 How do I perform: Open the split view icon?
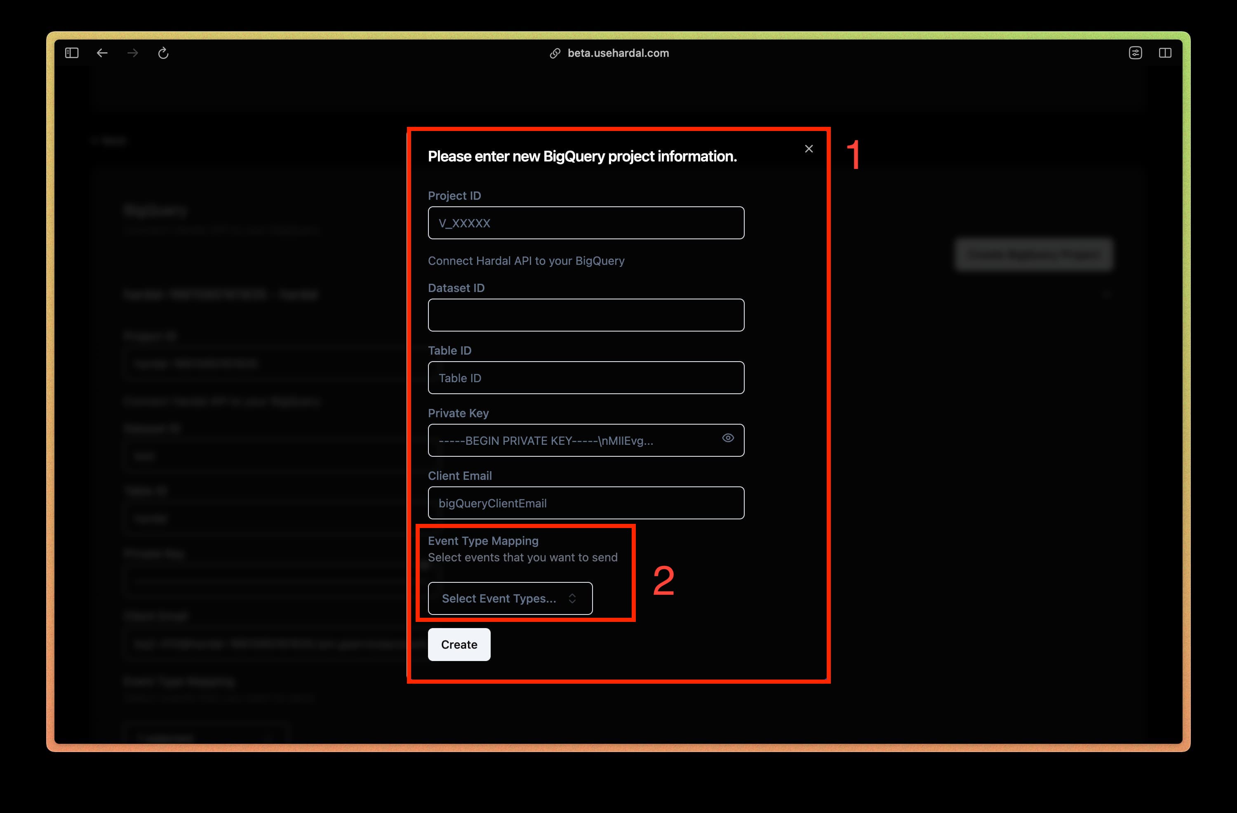pos(1165,53)
